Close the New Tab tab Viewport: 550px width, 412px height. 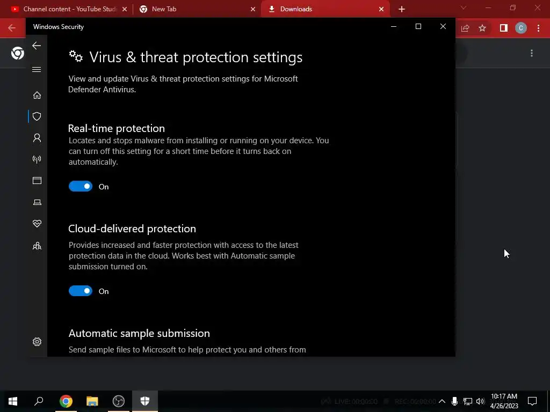coord(253,9)
